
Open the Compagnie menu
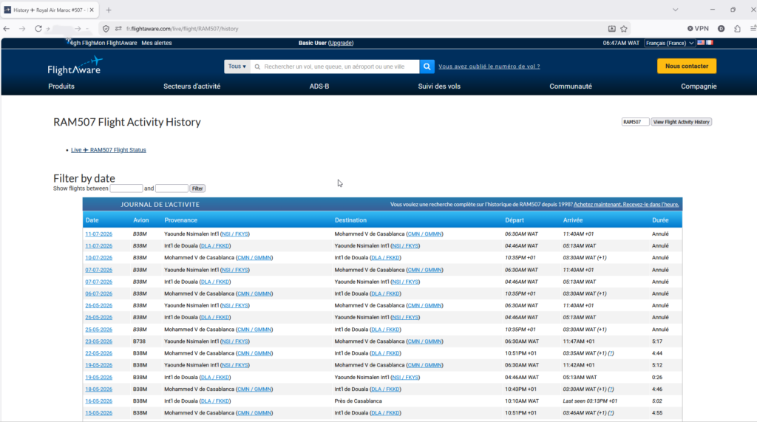pos(699,86)
